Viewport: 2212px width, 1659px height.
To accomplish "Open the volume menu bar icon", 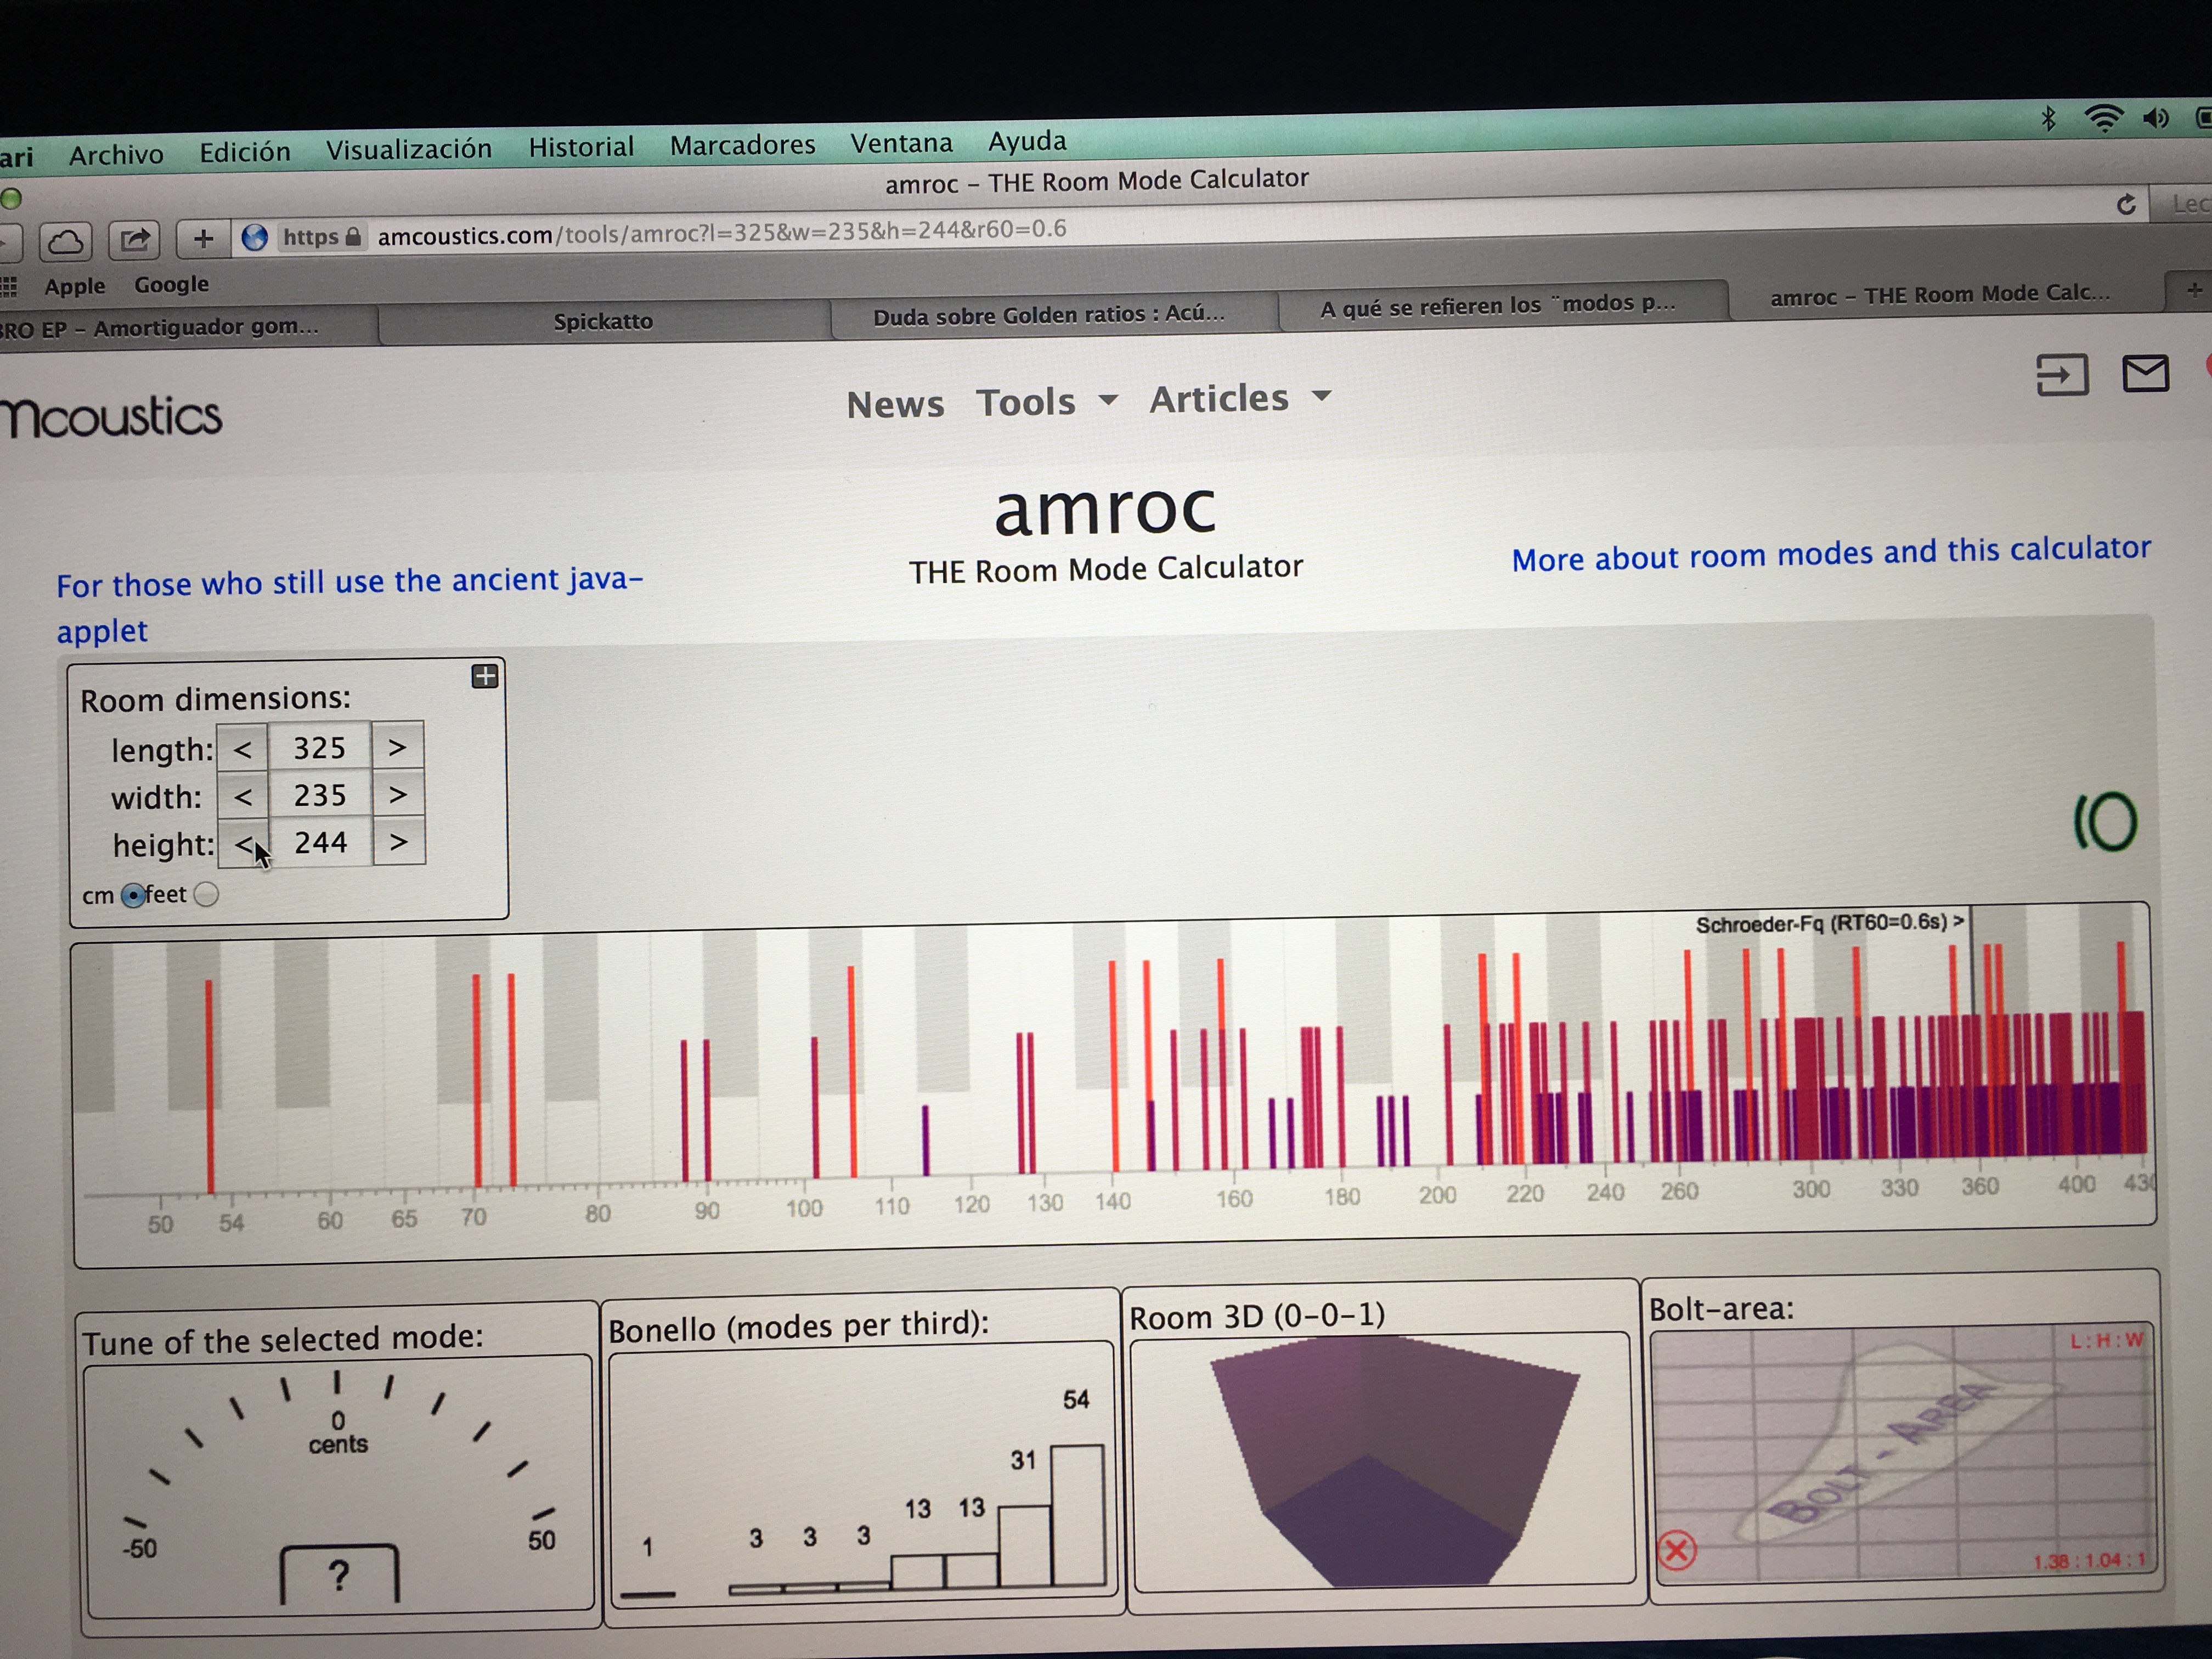I will click(x=2156, y=118).
